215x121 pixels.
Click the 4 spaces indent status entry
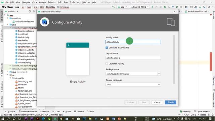202,115
